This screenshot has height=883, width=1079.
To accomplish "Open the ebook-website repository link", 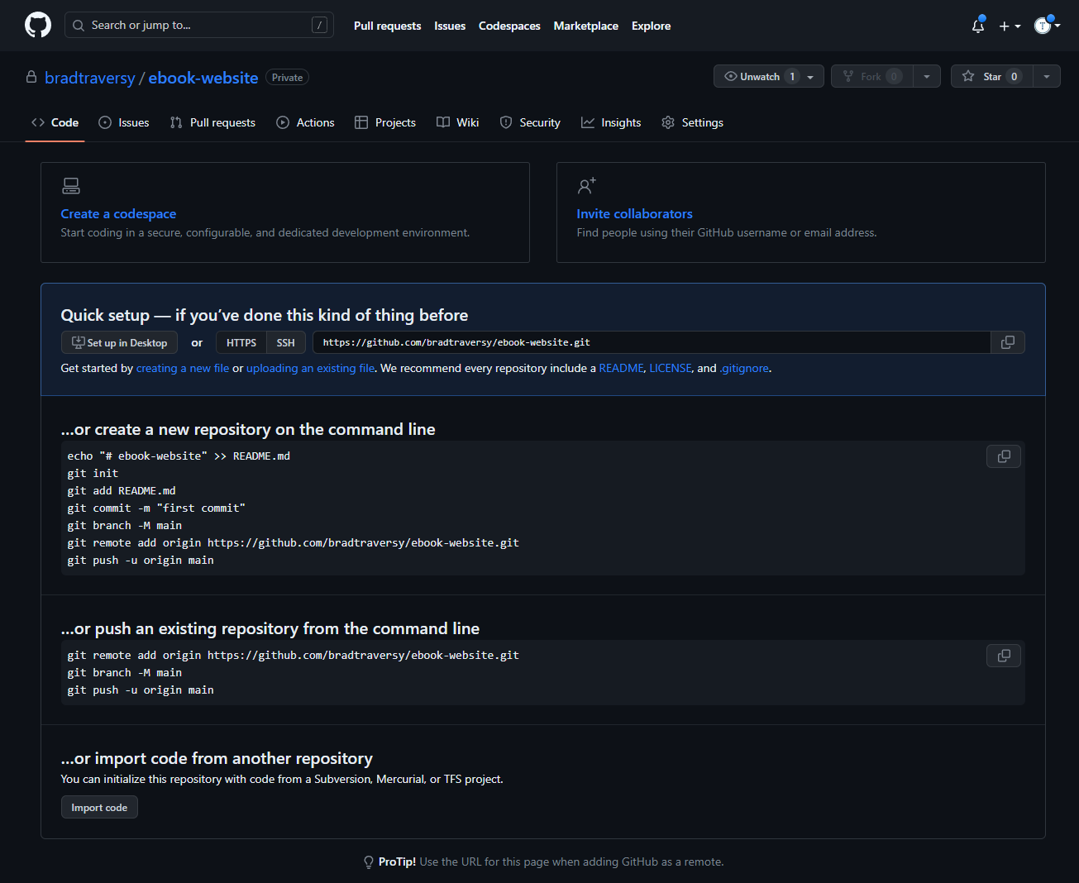I will coord(203,78).
